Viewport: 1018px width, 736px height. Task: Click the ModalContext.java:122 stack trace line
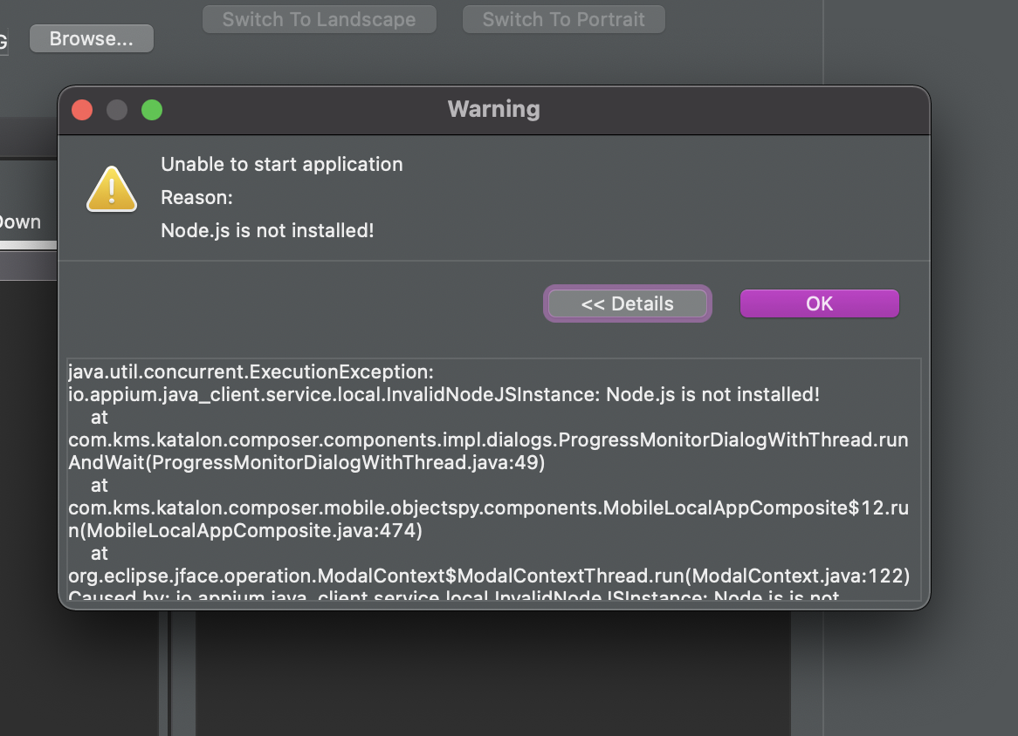coord(489,576)
